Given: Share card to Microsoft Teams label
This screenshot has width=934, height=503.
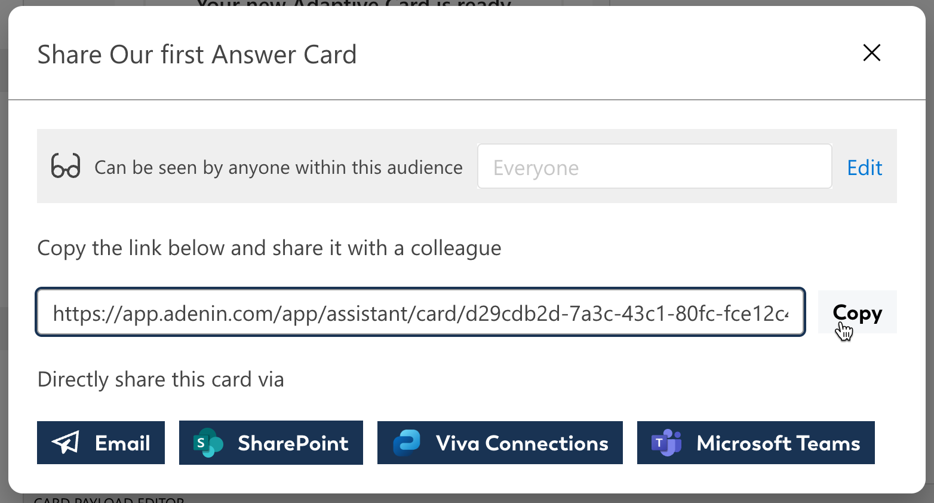Looking at the screenshot, I should (x=778, y=443).
